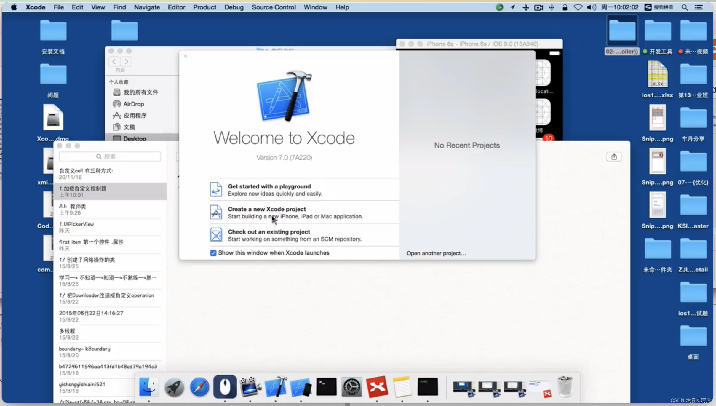Select the ios1....xlsx file on desktop
The image size is (716, 406).
coord(658,79)
